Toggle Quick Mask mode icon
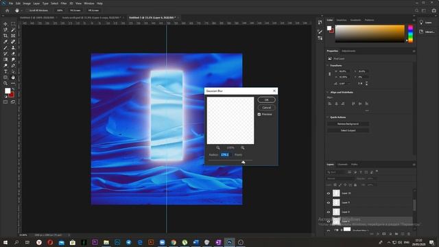 click(5, 102)
